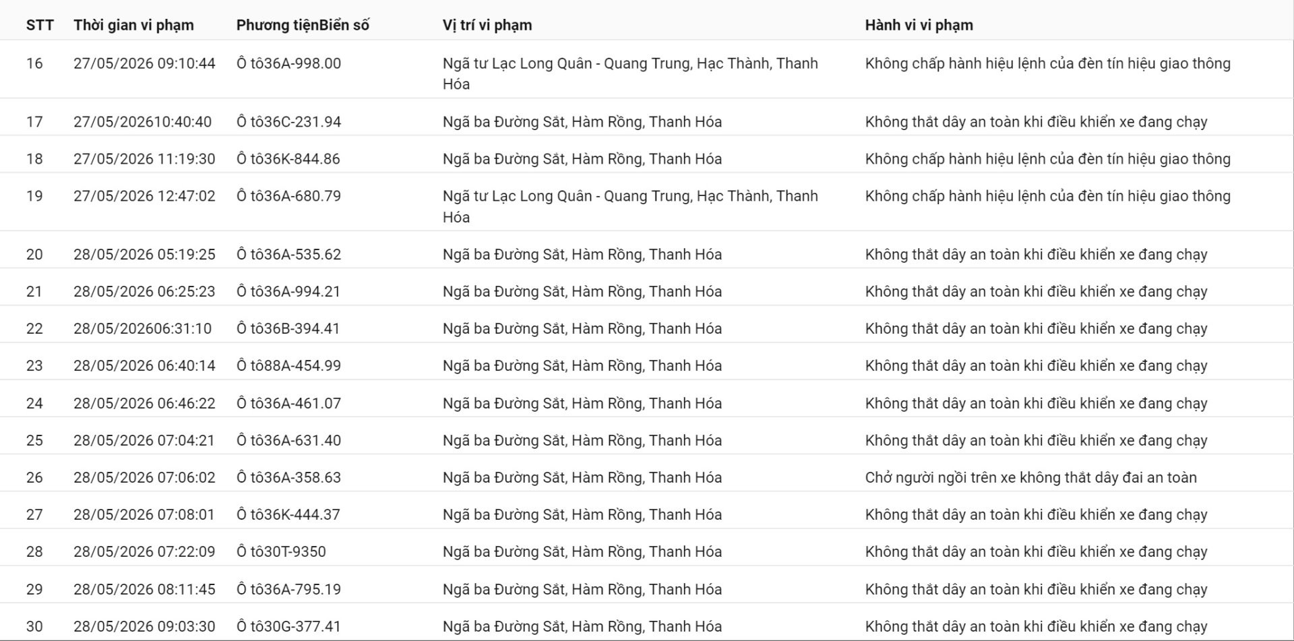Click the Vị trí vi phạm header

pos(487,25)
